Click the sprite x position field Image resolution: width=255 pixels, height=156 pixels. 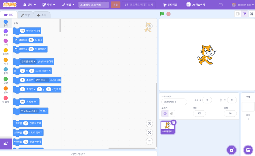point(207,100)
